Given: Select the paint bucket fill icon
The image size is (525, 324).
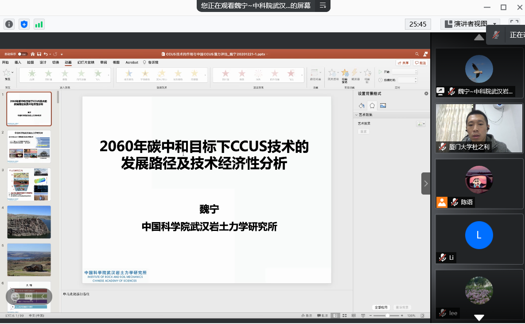Looking at the screenshot, I should point(362,105).
